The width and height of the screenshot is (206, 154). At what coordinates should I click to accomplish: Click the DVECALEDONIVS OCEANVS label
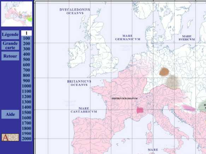75,11
